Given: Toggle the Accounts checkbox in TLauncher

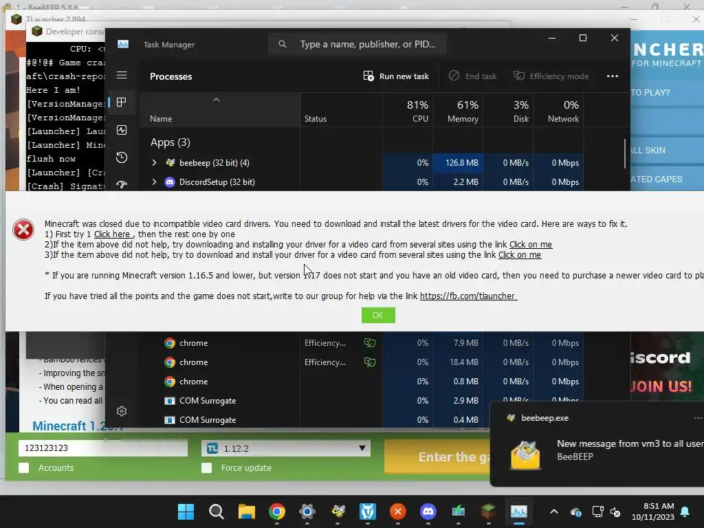Looking at the screenshot, I should click(x=24, y=467).
